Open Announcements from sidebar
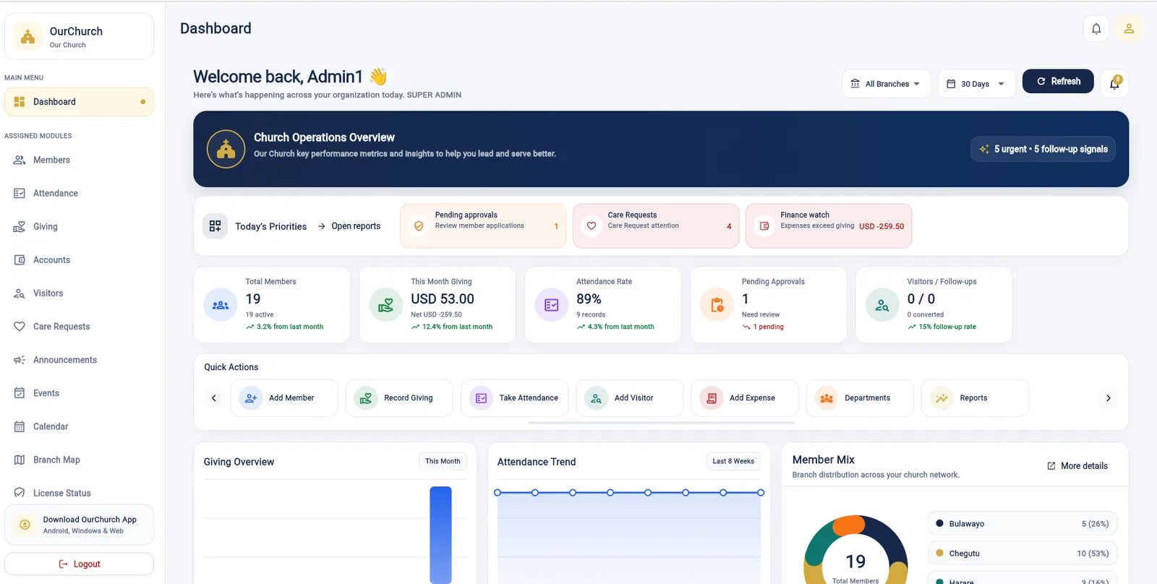The height and width of the screenshot is (584, 1157). pos(79,359)
